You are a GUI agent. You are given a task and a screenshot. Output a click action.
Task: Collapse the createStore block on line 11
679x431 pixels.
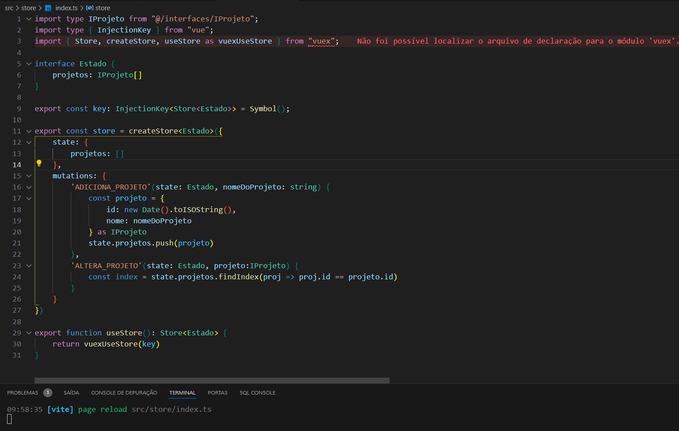point(29,131)
